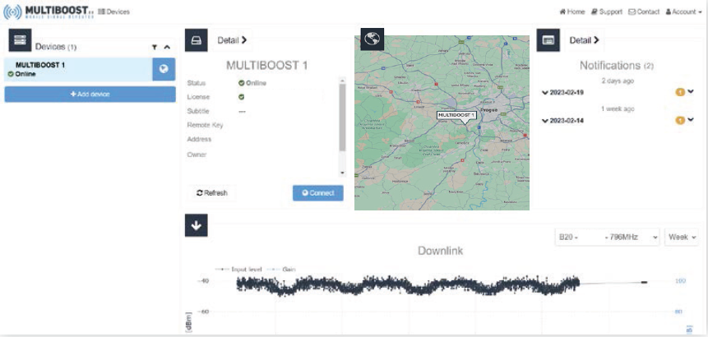The width and height of the screenshot is (708, 337).
Task: Click the Connect button
Action: point(318,193)
